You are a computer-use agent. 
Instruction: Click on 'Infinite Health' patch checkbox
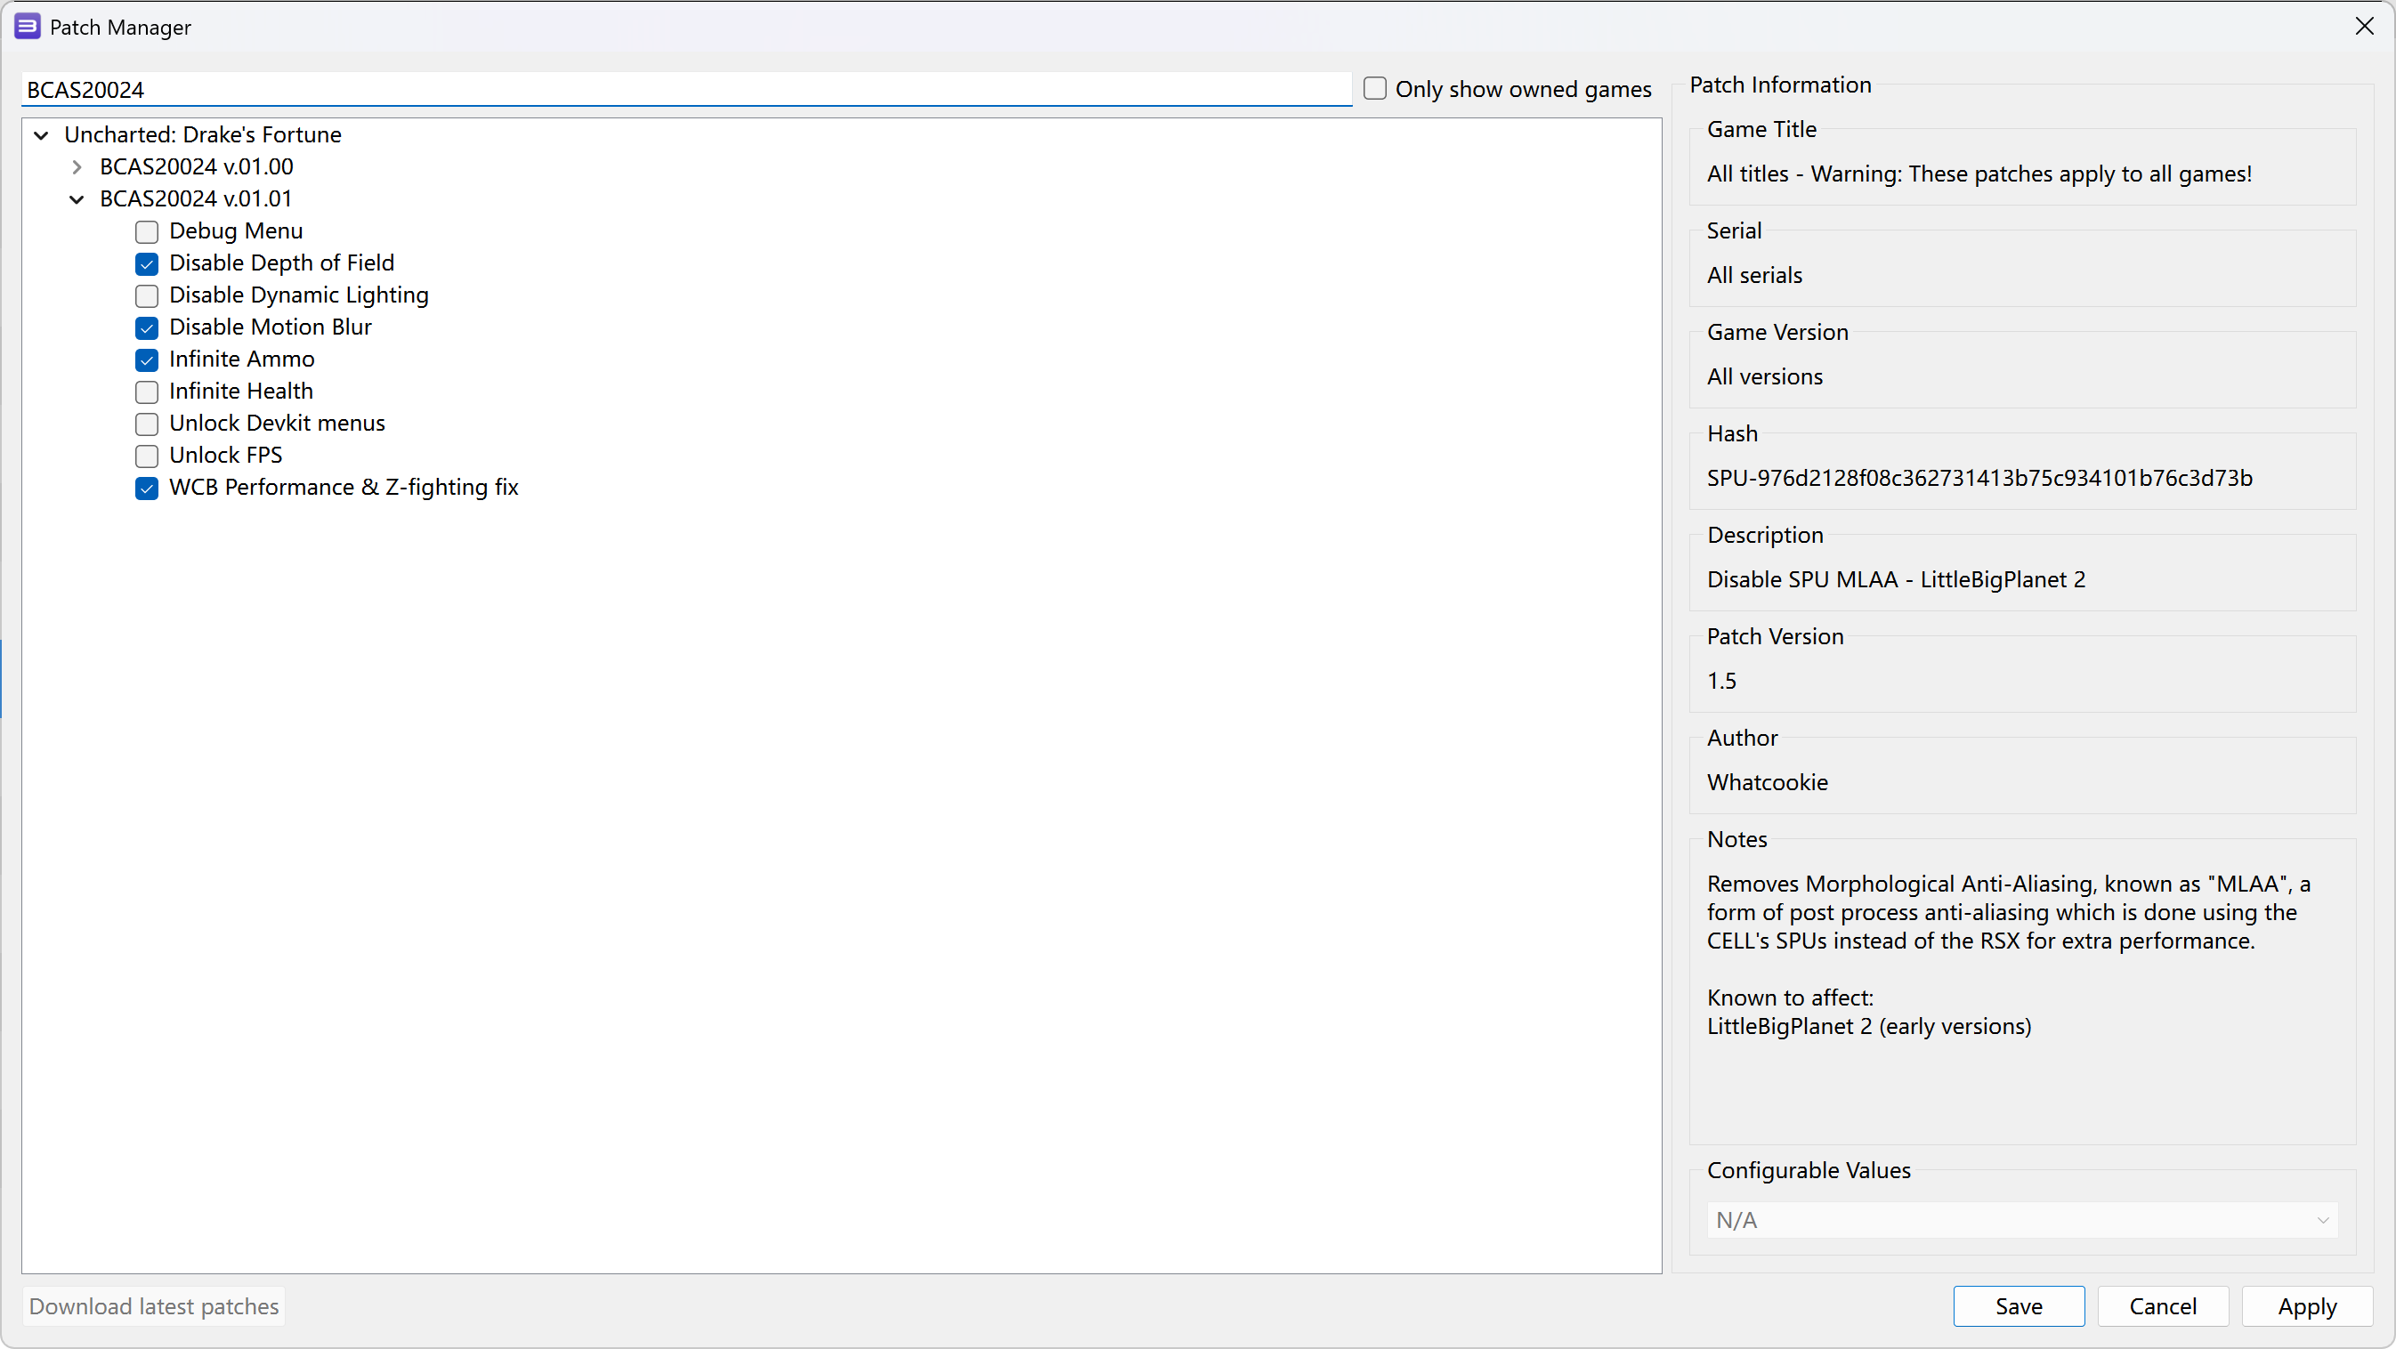point(148,392)
